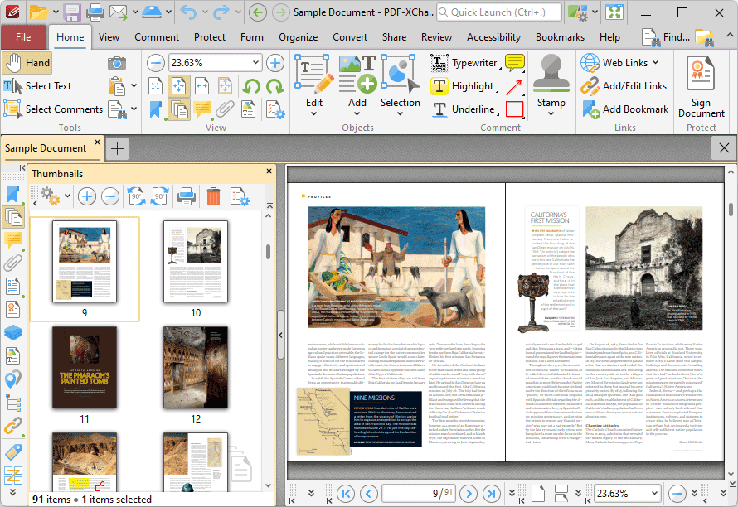Close the Thumbnails pane
738x507 pixels.
(x=269, y=171)
